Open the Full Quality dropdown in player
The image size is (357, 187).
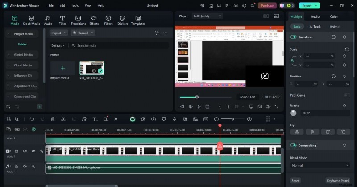click(207, 16)
